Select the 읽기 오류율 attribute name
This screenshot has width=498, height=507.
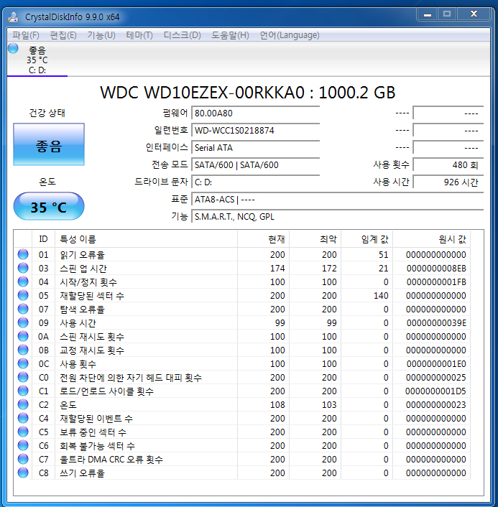point(82,255)
